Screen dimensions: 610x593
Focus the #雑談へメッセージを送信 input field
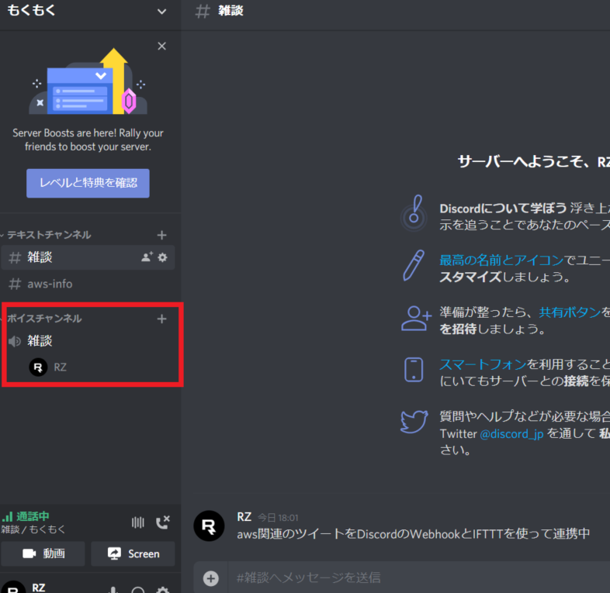click(x=418, y=577)
